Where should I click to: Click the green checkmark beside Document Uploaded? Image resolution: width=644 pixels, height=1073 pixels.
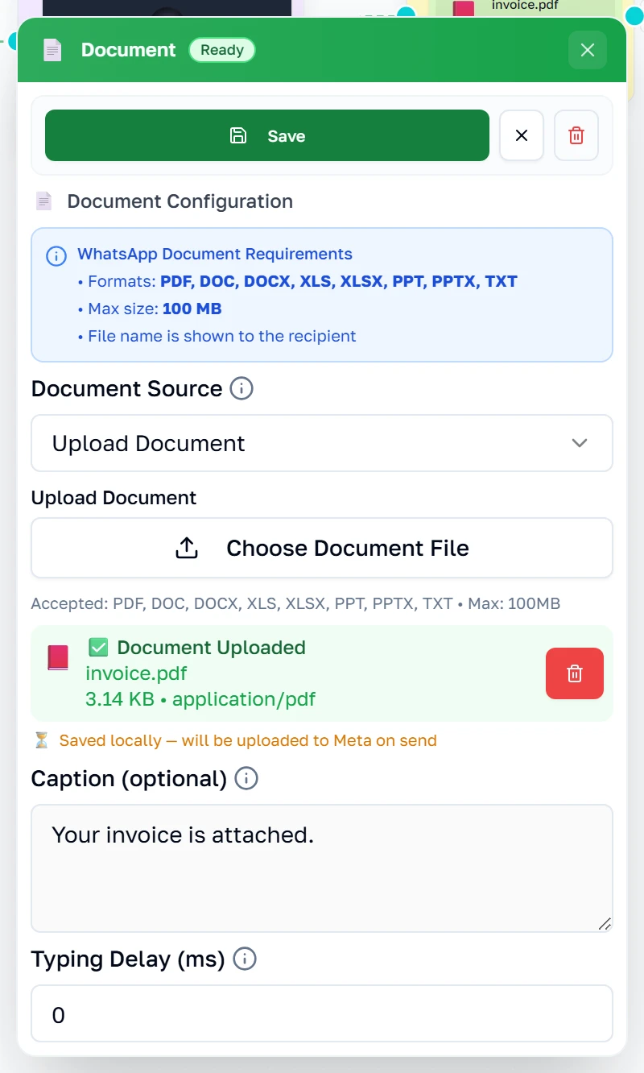97,648
